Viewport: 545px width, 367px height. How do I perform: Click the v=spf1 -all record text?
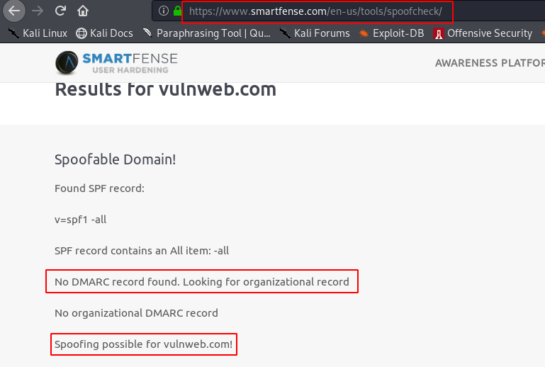tap(80, 220)
